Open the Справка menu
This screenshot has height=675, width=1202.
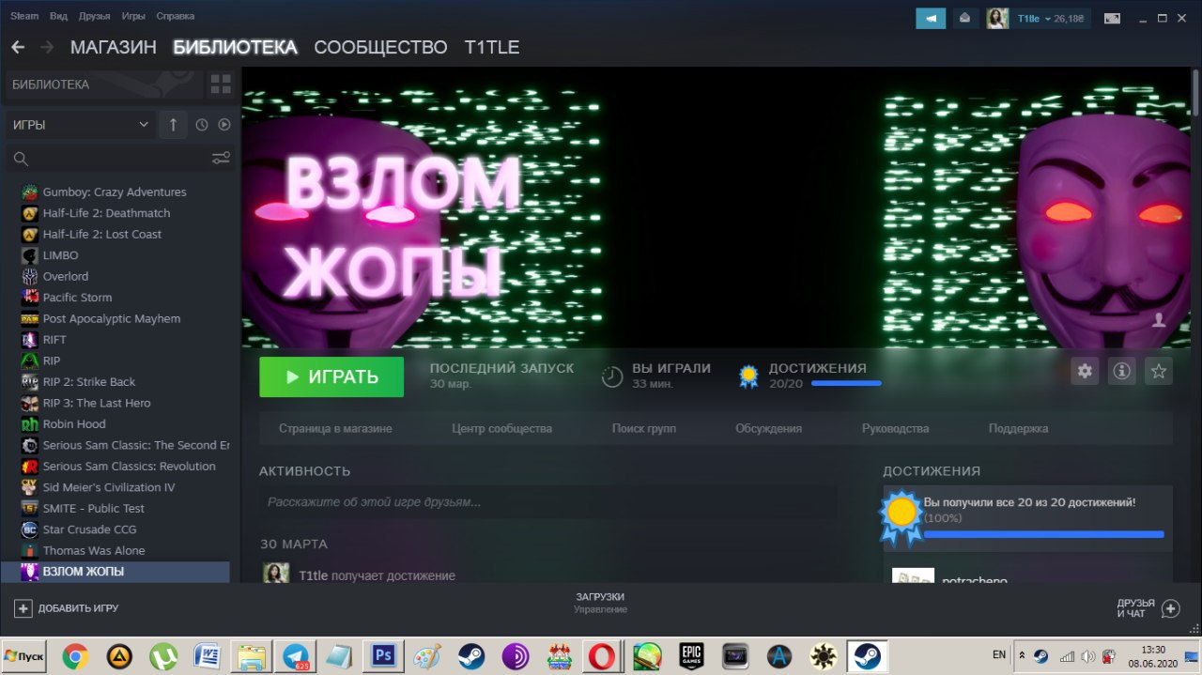176,16
